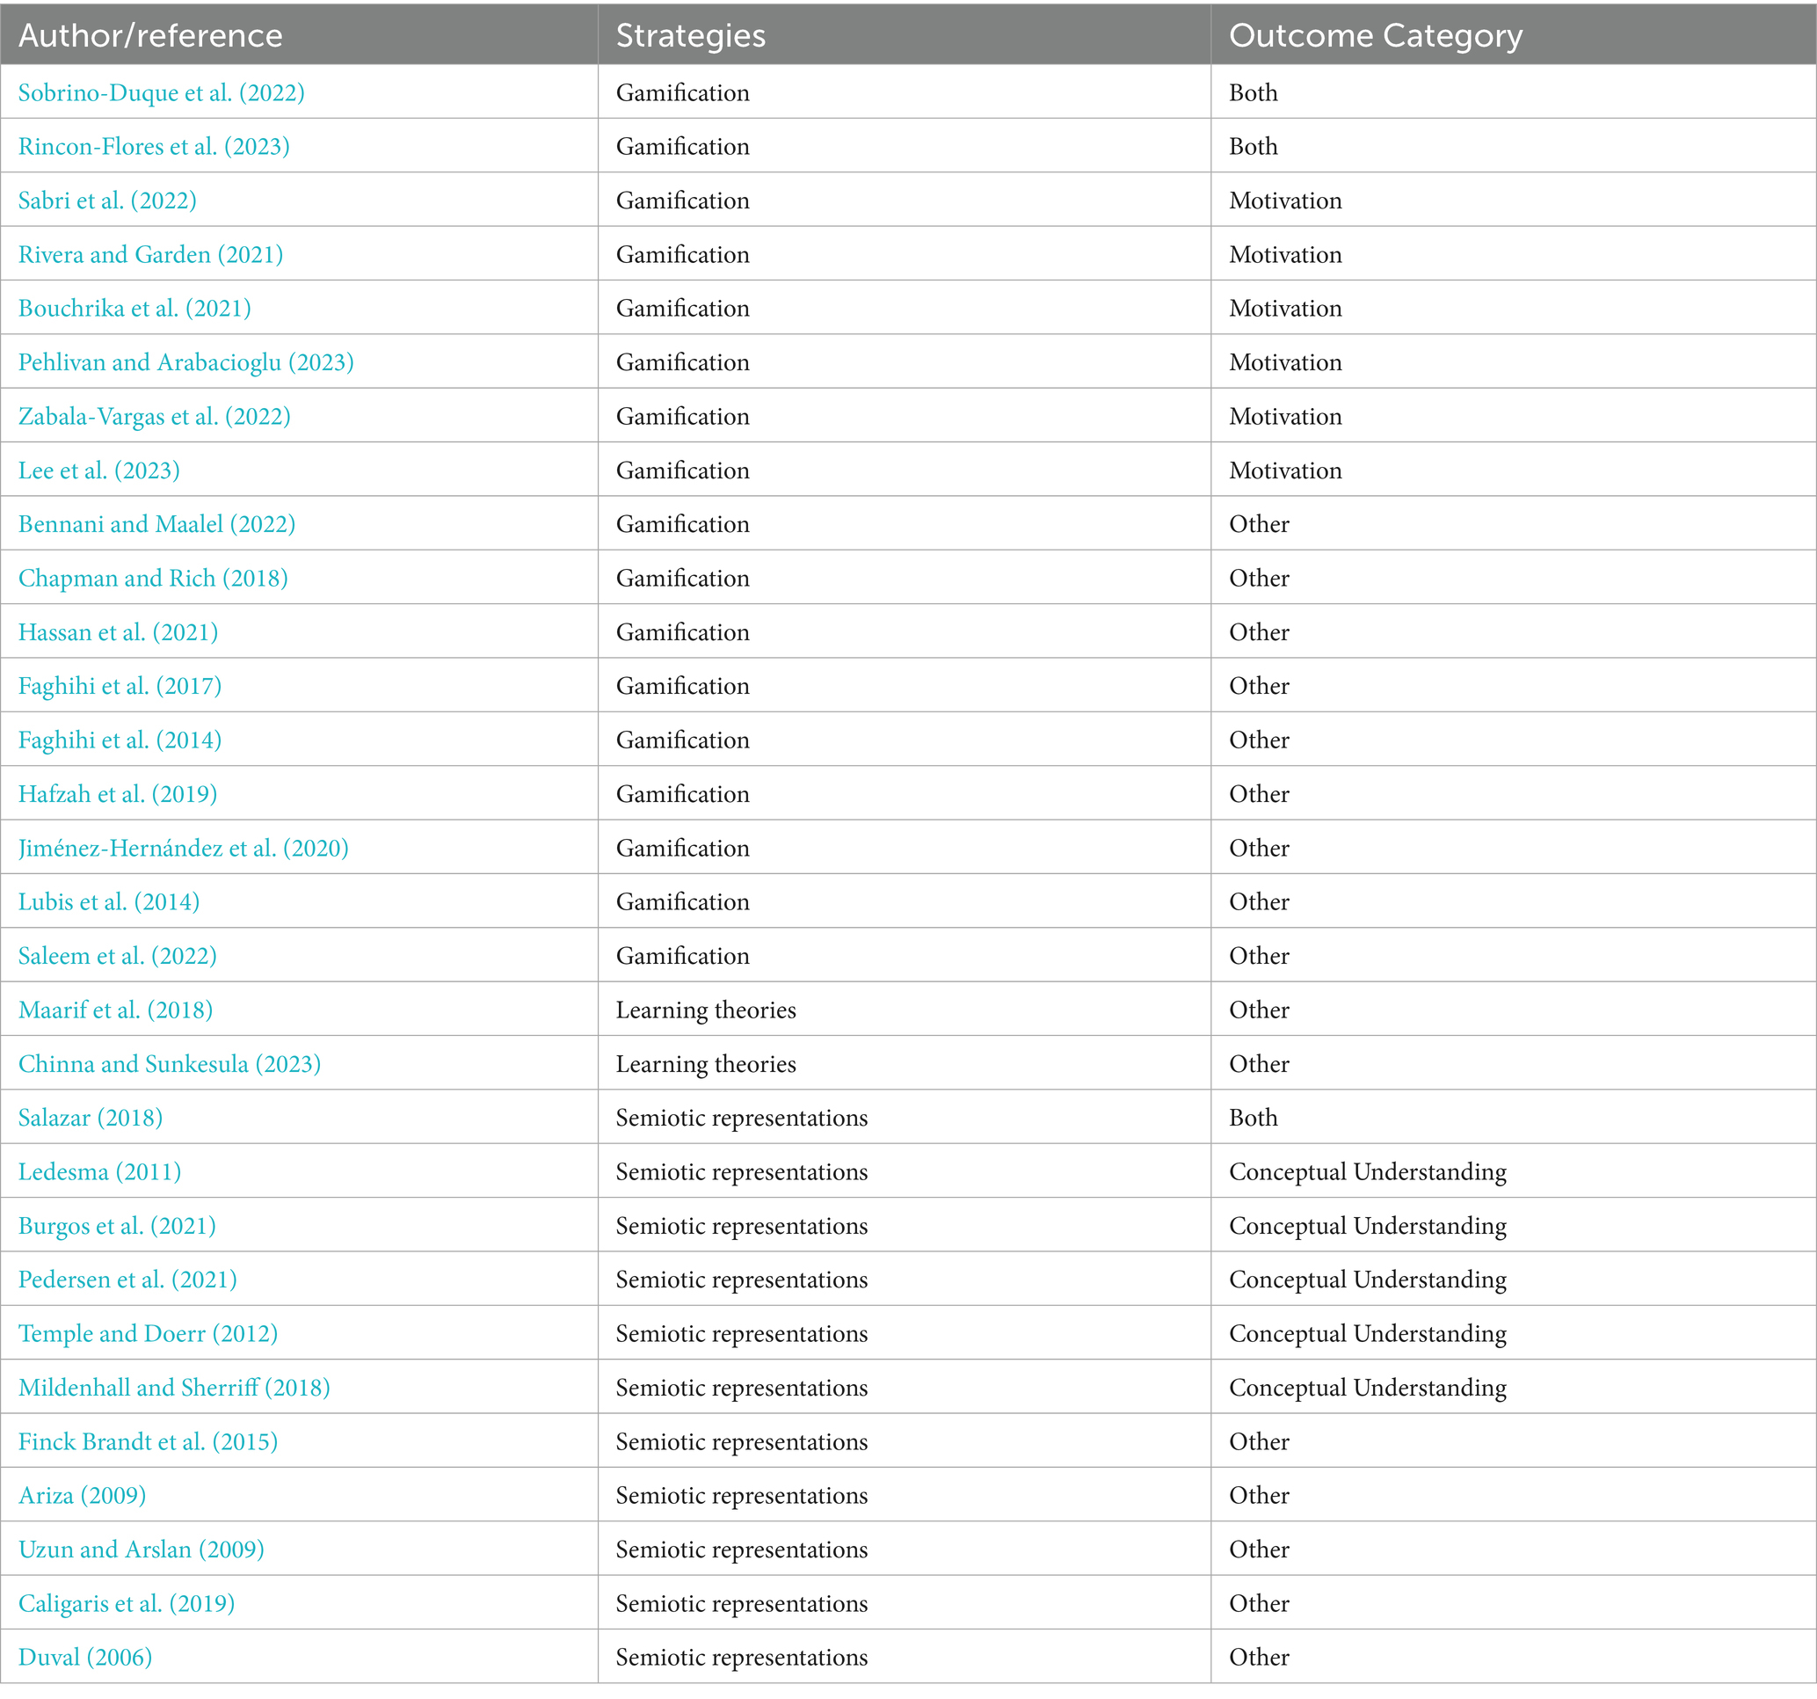Viewport: 1817px width, 1699px height.
Task: Open Maarif et al. (2018) link
Action: (115, 1010)
